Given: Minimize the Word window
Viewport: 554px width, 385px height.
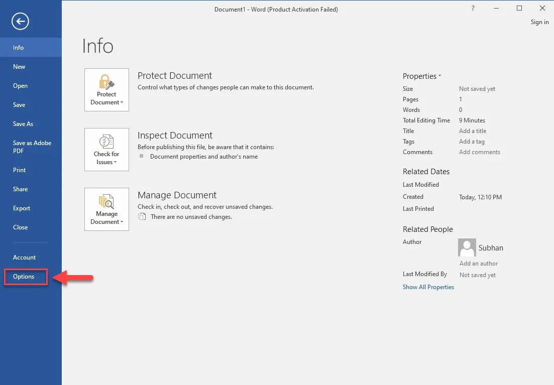Looking at the screenshot, I should (496, 8).
